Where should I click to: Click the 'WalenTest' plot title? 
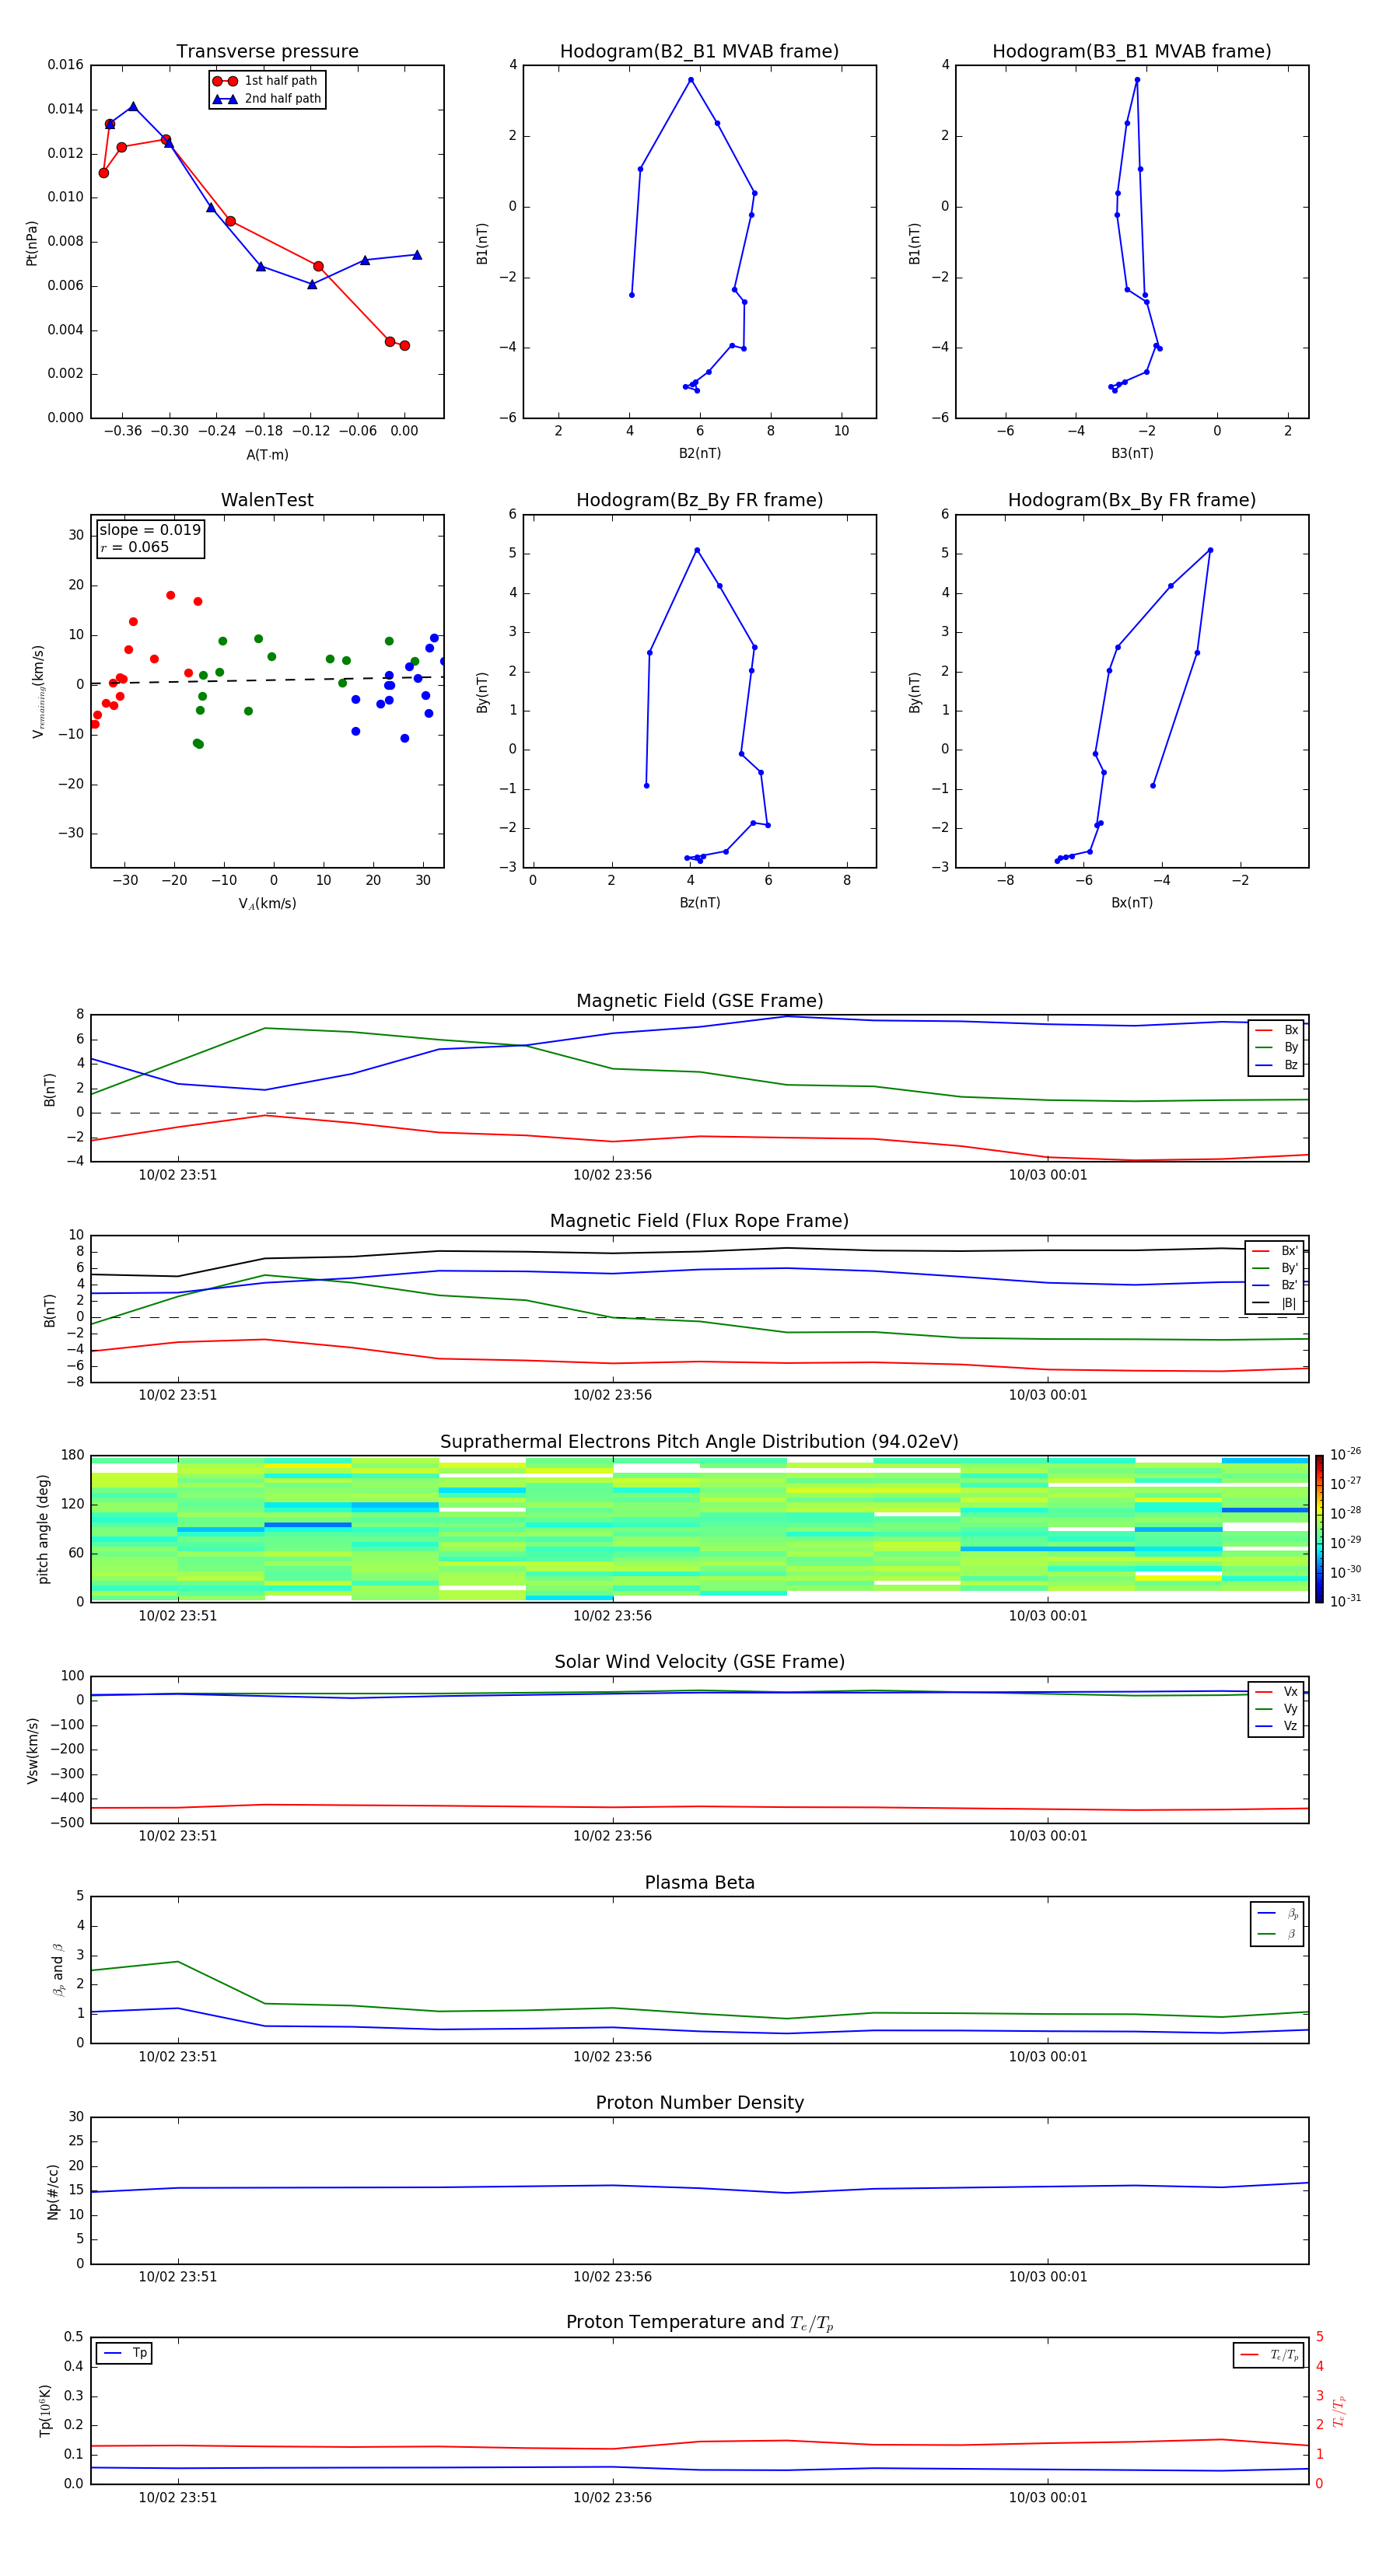267,500
